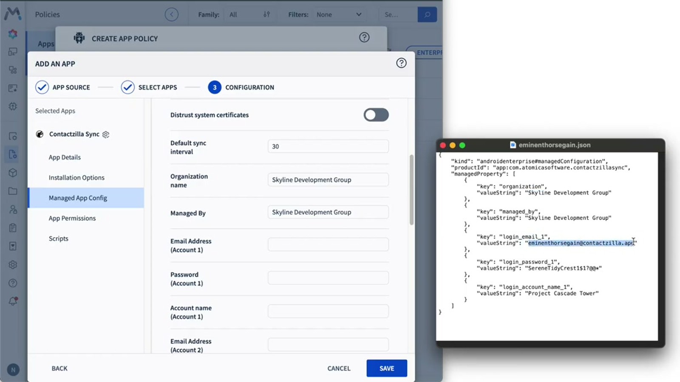Click the Managed By field

328,212
